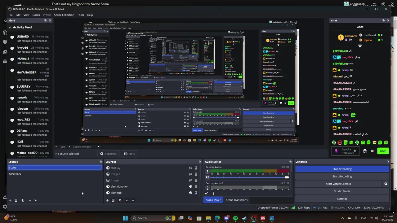This screenshot has height=223, width=397.
Task: Show the chat lay source
Action: (191, 168)
